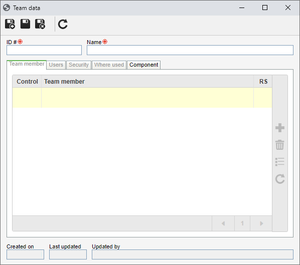Focus the ID # input field

(x=44, y=50)
